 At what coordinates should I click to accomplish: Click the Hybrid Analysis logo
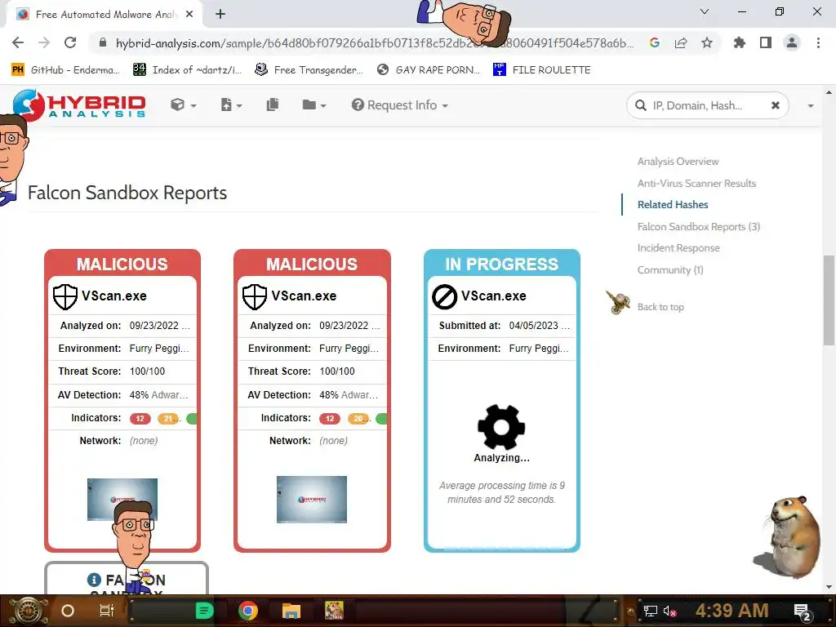pos(79,105)
